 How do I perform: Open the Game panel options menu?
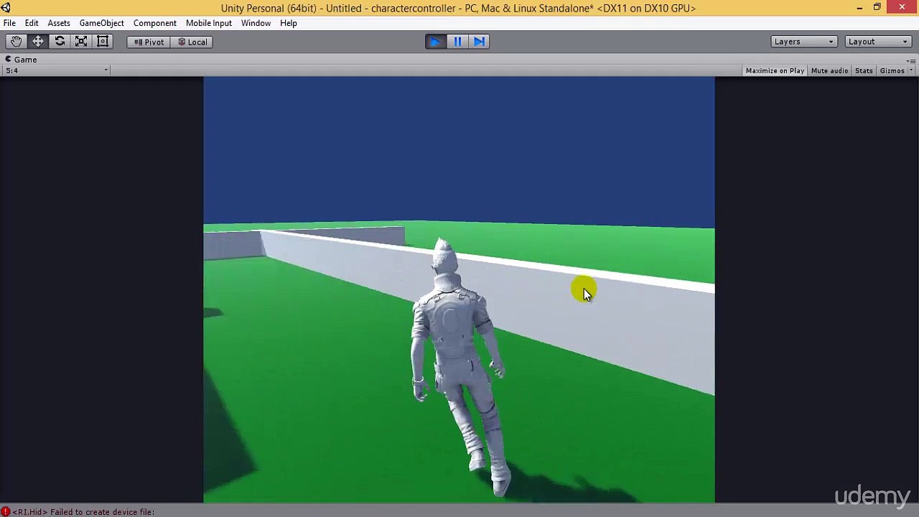coord(910,60)
